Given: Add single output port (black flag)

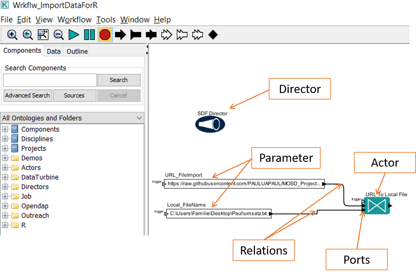Looking at the screenshot, I should [x=136, y=35].
